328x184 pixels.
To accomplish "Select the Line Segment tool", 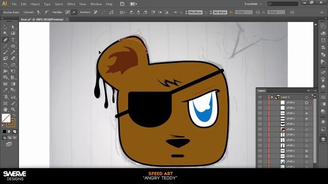I will (x=5, y=46).
